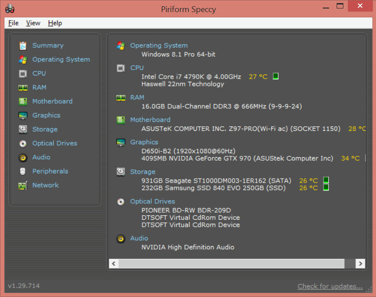
Task: Click the monitor icon beside Graphics summary heading
Action: point(121,142)
